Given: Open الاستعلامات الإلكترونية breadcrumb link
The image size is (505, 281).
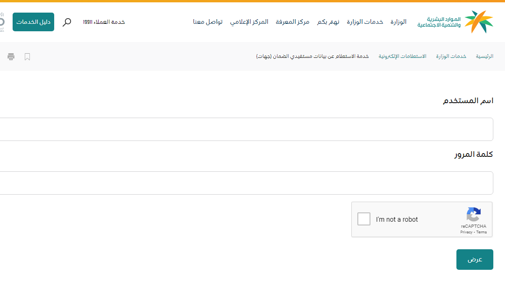Looking at the screenshot, I should [x=402, y=56].
